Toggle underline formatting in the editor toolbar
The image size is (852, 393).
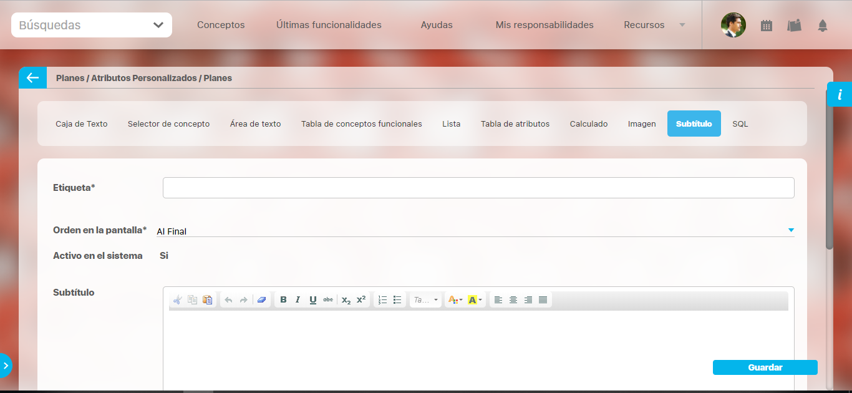[313, 300]
